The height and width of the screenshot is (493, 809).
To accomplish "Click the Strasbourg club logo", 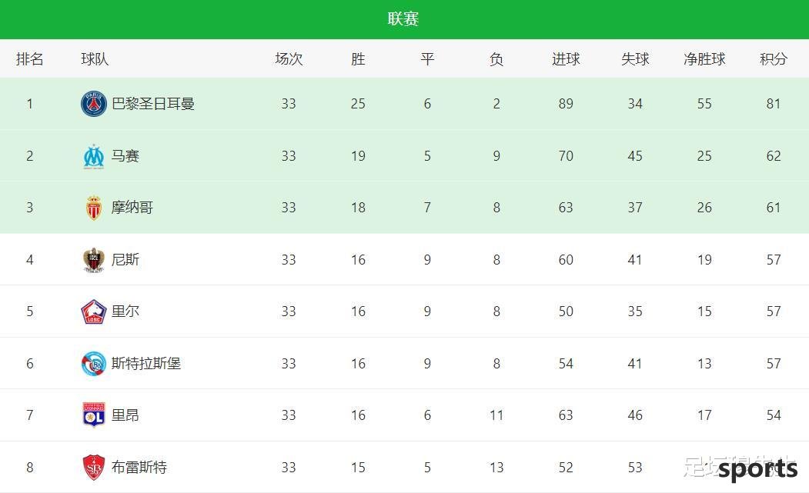I will (94, 364).
